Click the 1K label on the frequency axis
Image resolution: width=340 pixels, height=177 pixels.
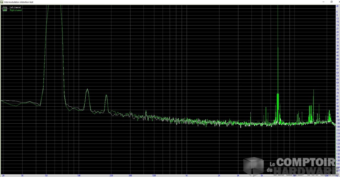click(187, 175)
